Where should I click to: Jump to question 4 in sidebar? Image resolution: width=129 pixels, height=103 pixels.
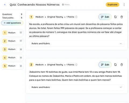tap(12, 58)
